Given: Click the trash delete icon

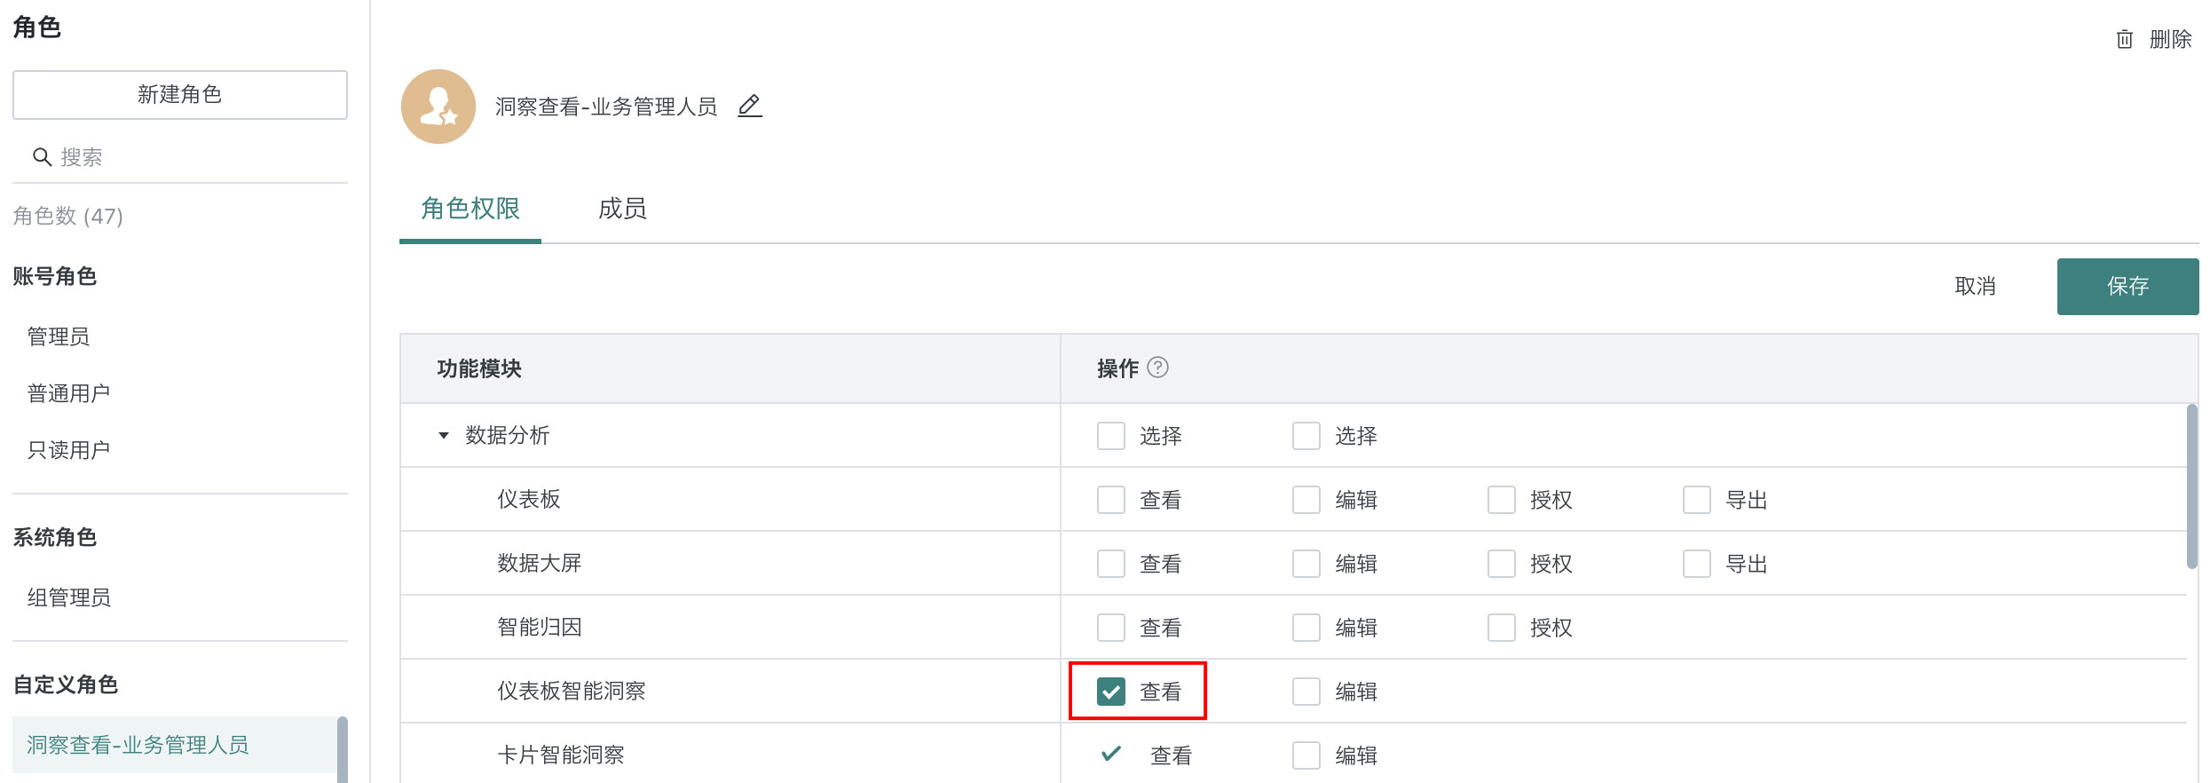Looking at the screenshot, I should [x=2124, y=39].
